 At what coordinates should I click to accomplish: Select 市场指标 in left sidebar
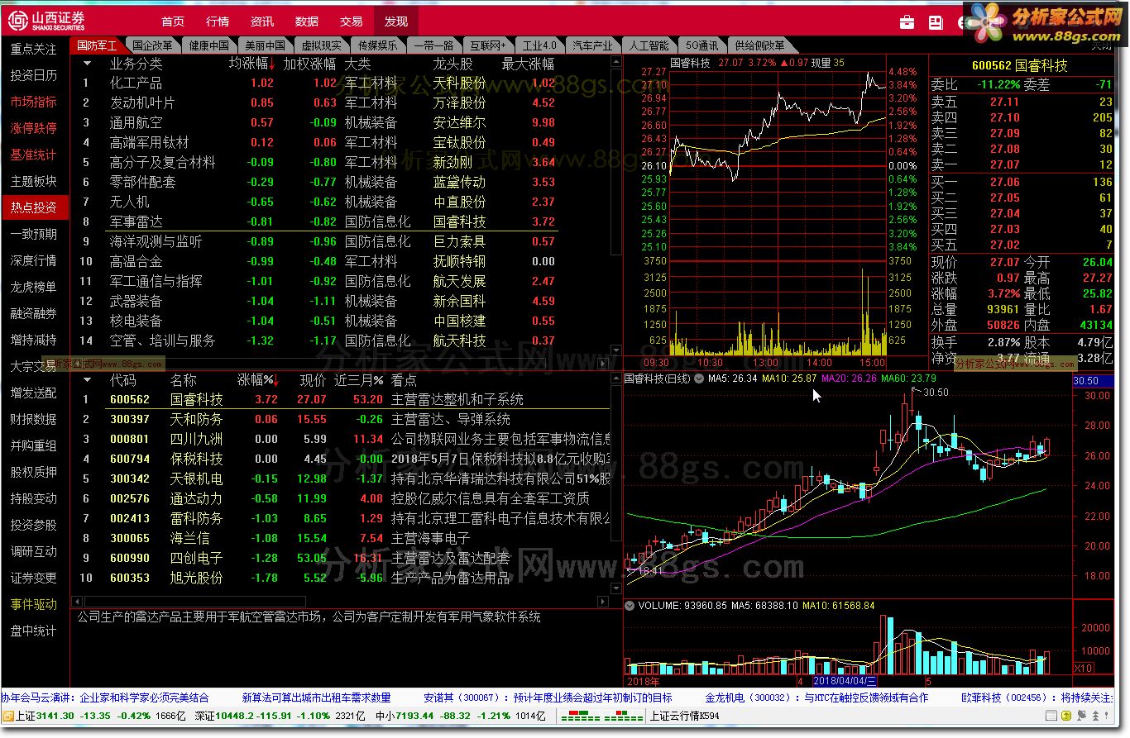pos(34,102)
